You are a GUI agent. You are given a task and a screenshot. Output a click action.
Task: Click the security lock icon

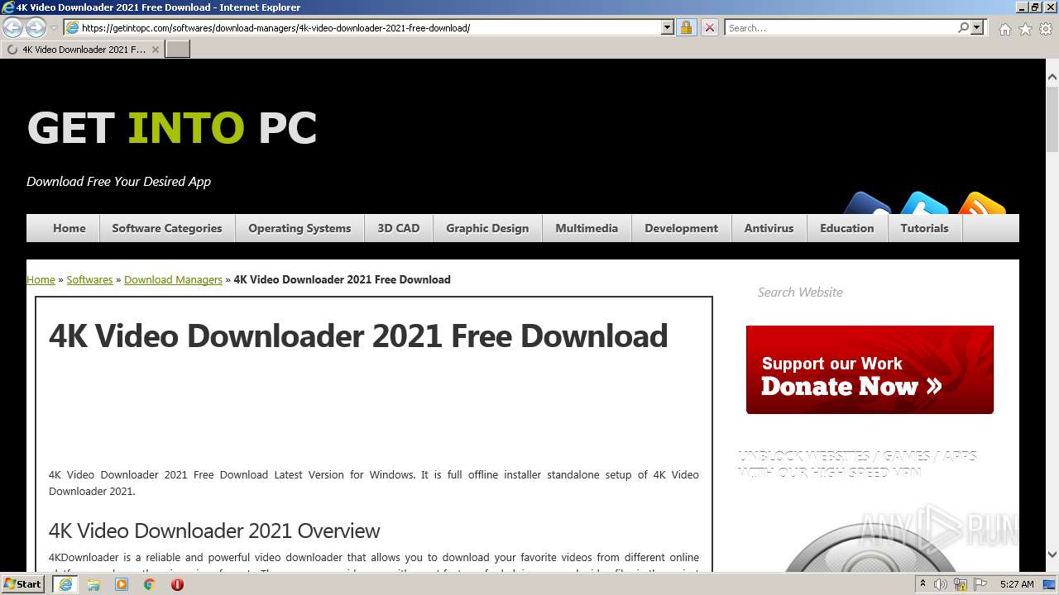pyautogui.click(x=686, y=27)
